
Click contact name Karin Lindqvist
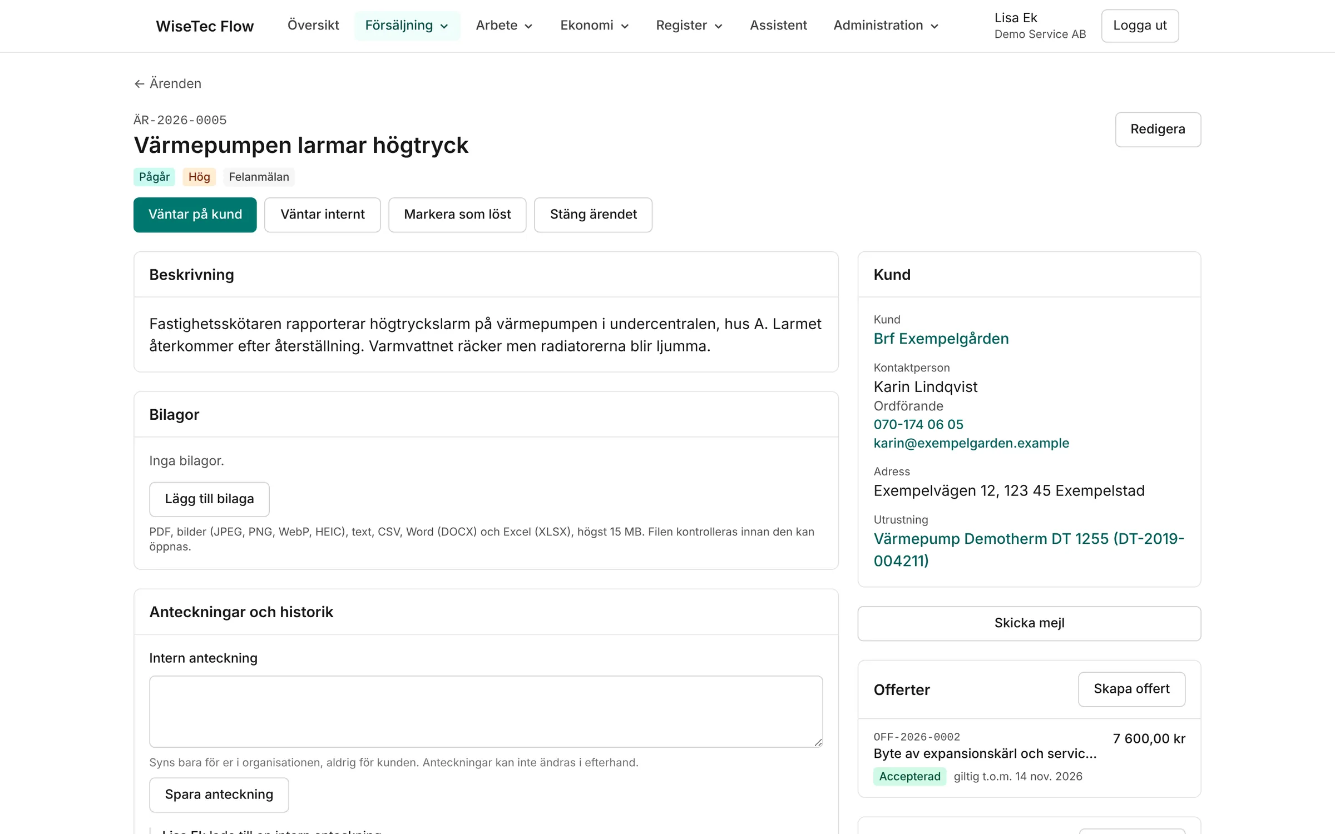925,387
